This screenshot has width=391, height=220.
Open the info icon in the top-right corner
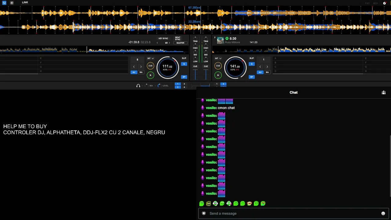(384, 3)
